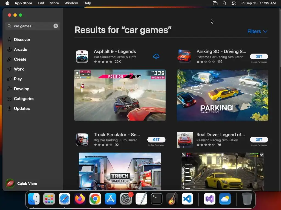Download Asphalt 9 using the cloud icon

pos(156,57)
